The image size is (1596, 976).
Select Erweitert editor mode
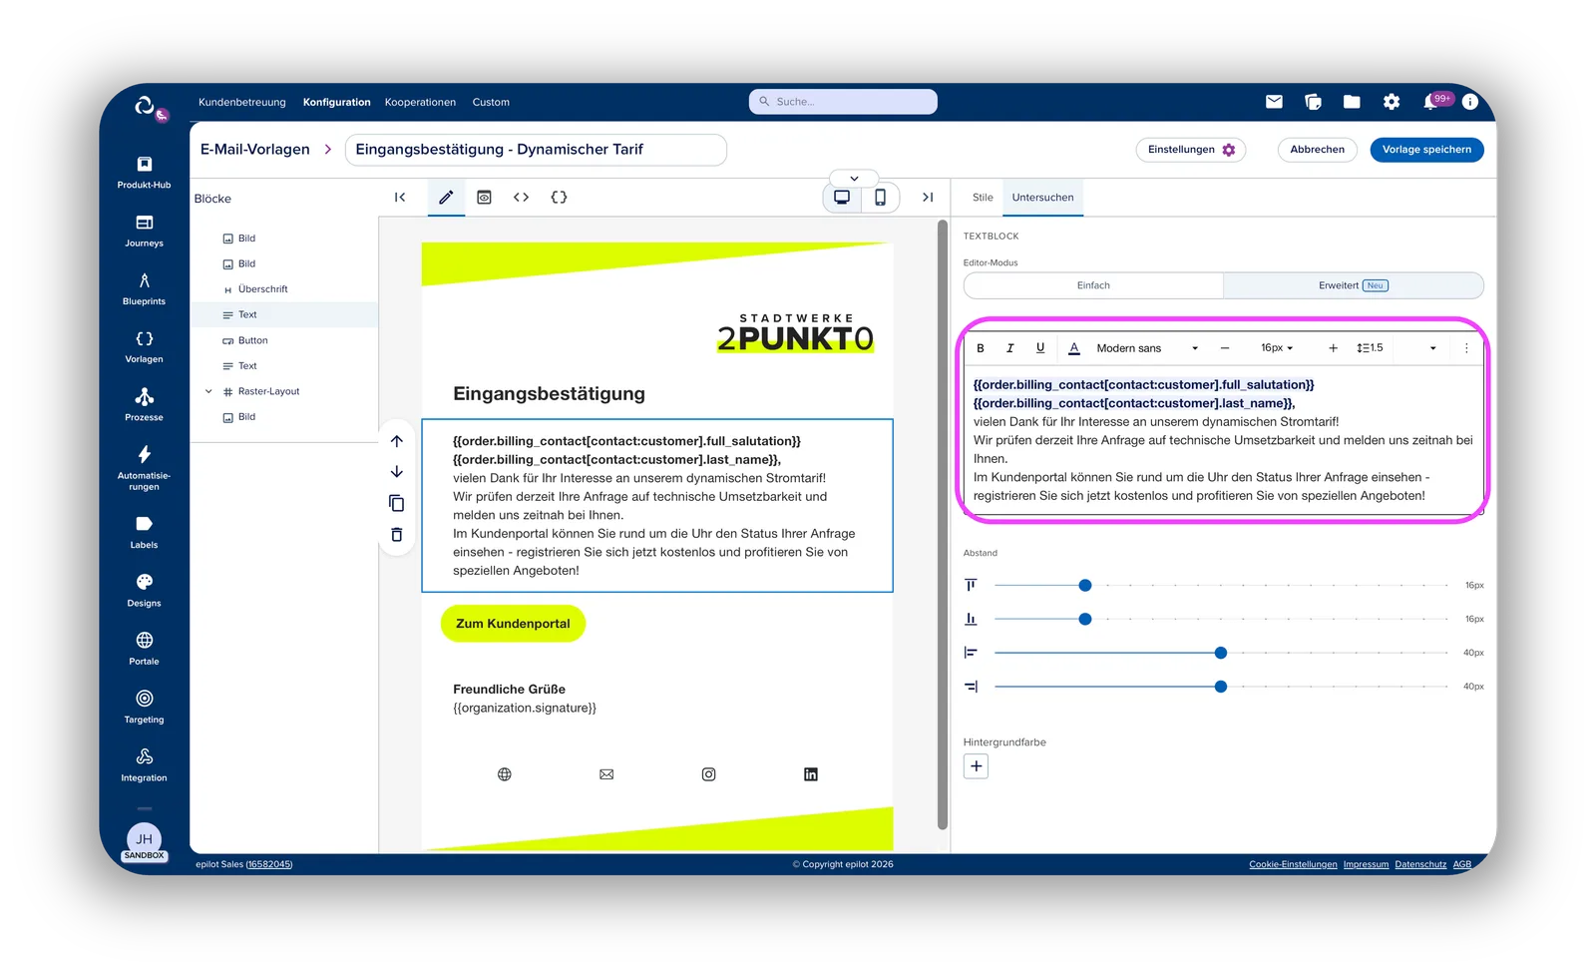pos(1353,285)
